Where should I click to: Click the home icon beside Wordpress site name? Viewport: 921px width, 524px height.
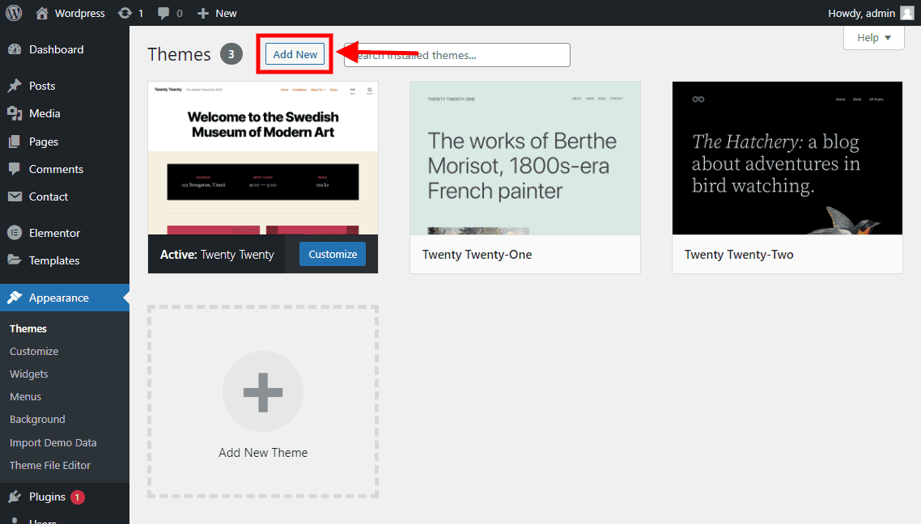(x=42, y=13)
